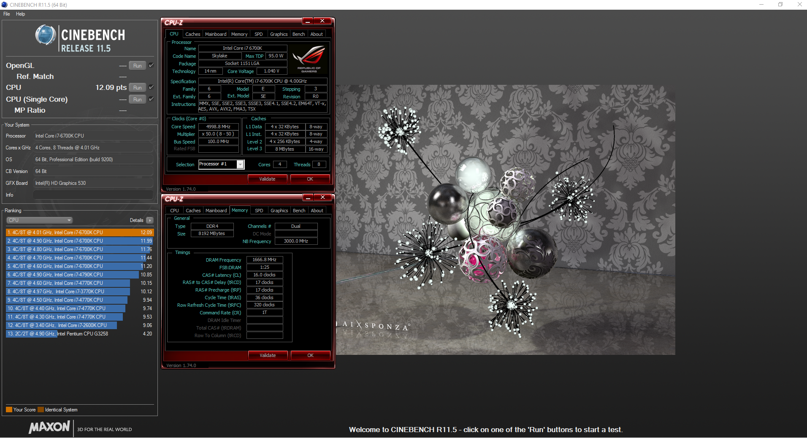Minimize the lower CPU-Z window

[x=308, y=197]
